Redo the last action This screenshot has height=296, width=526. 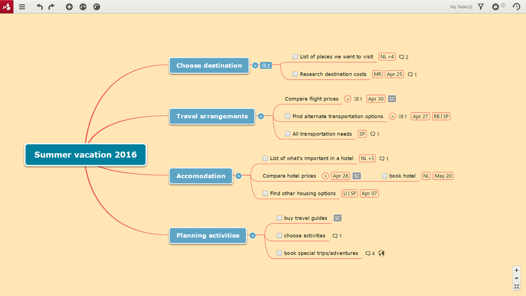pyautogui.click(x=52, y=7)
